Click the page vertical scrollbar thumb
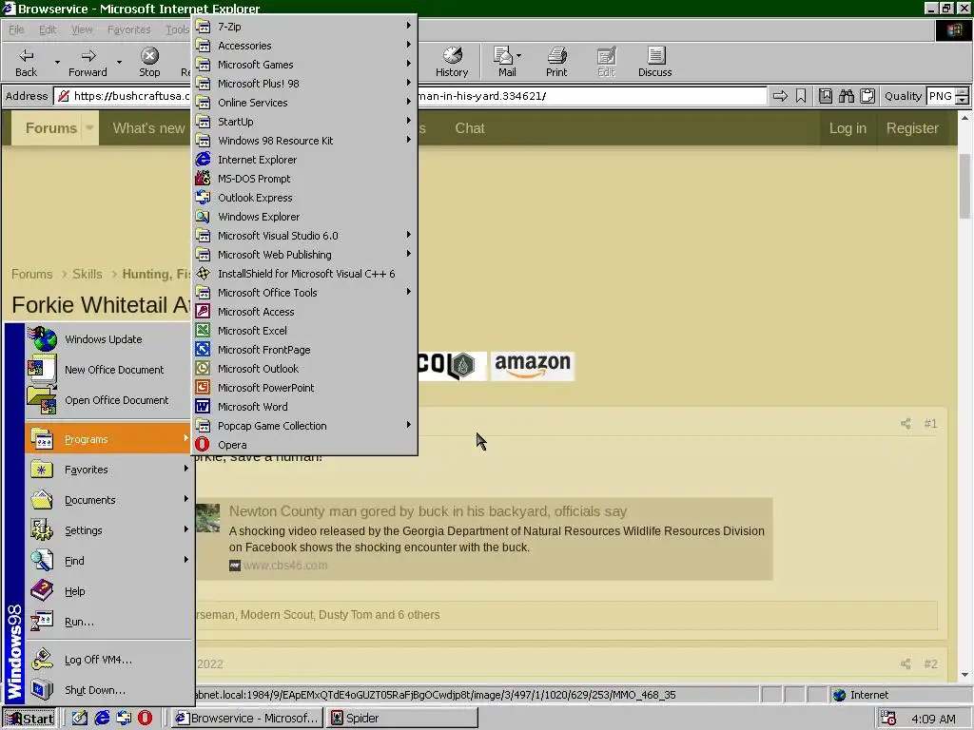Image resolution: width=974 pixels, height=730 pixels. tap(964, 186)
